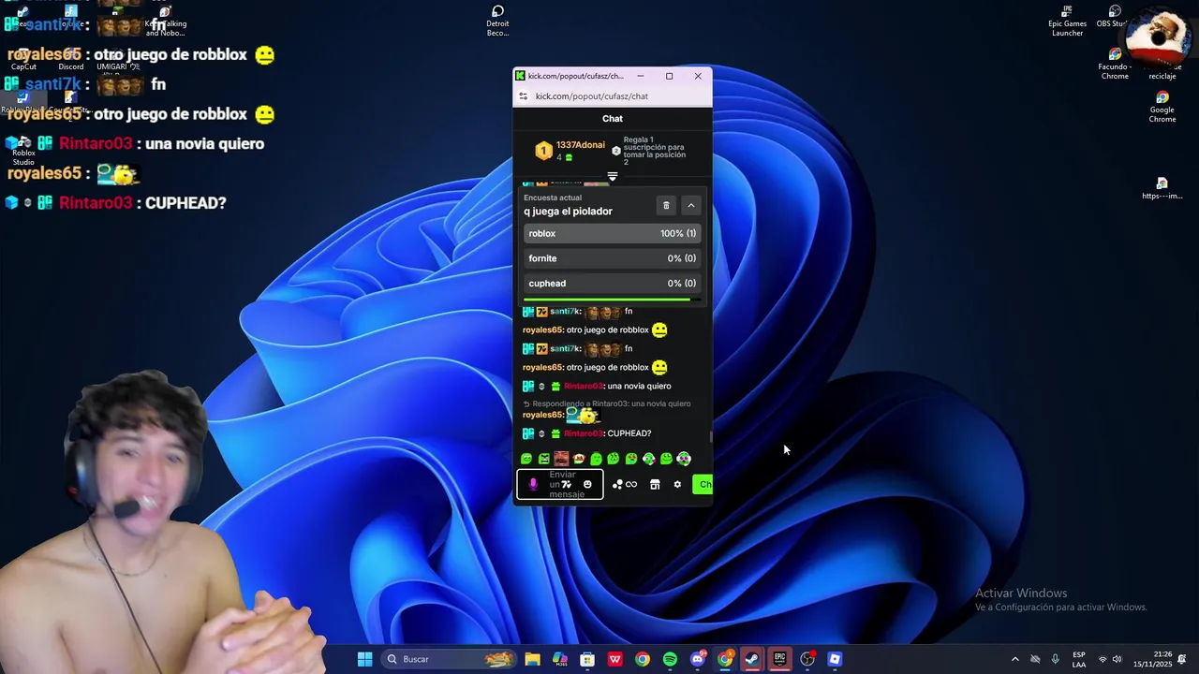This screenshot has height=674, width=1199.
Task: Click username Rintaro03 on CUPHEAD? message
Action: point(583,433)
